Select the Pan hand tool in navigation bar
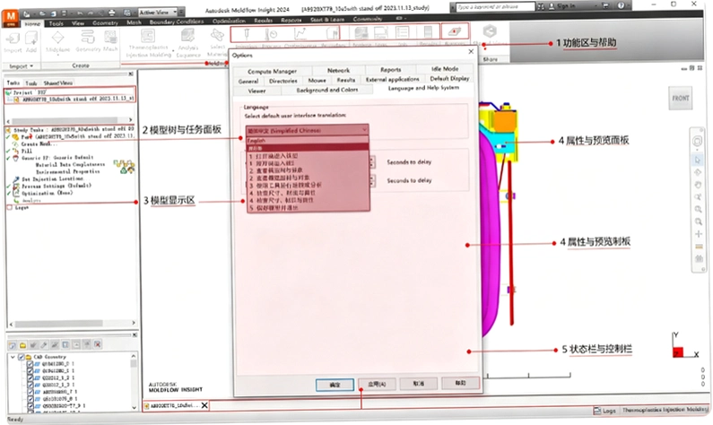This screenshot has height=425, width=713. tap(698, 185)
